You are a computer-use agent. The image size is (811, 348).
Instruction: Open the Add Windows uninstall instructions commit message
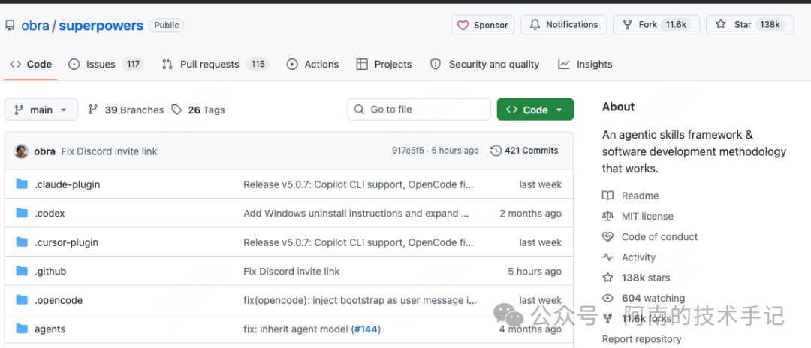357,213
